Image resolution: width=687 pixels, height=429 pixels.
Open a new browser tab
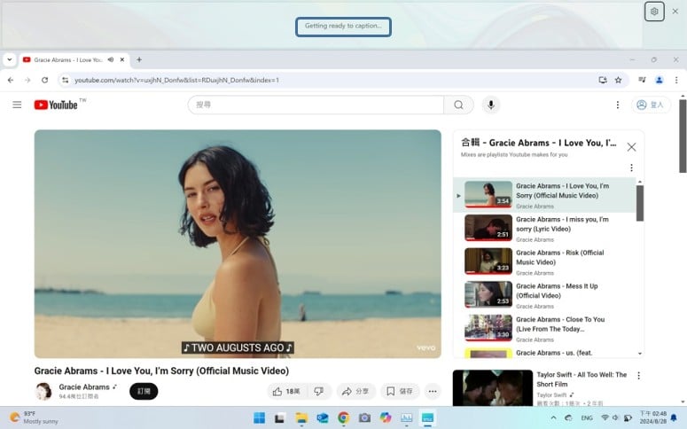(139, 59)
